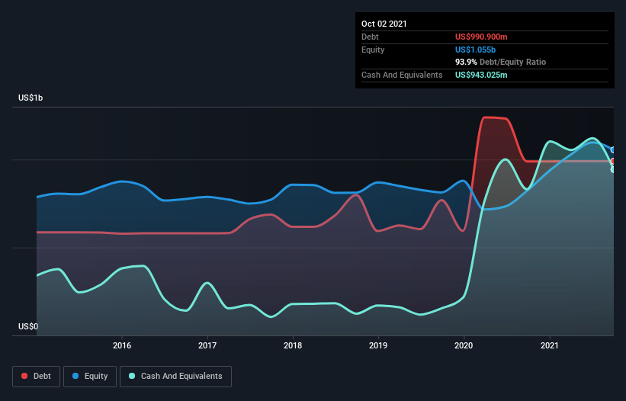Click the Cash And Equivalents tooltip label
Screen dimensions: 626x401
(402, 75)
